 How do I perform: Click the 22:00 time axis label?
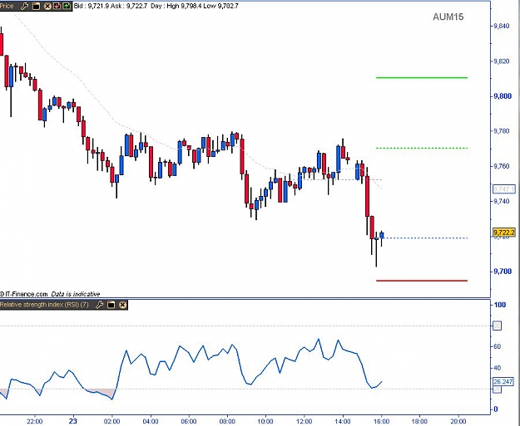click(35, 421)
